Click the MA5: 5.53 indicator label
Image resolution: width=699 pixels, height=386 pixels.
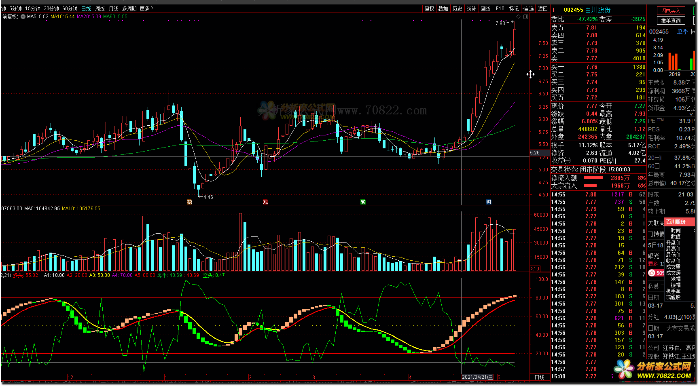pyautogui.click(x=38, y=17)
